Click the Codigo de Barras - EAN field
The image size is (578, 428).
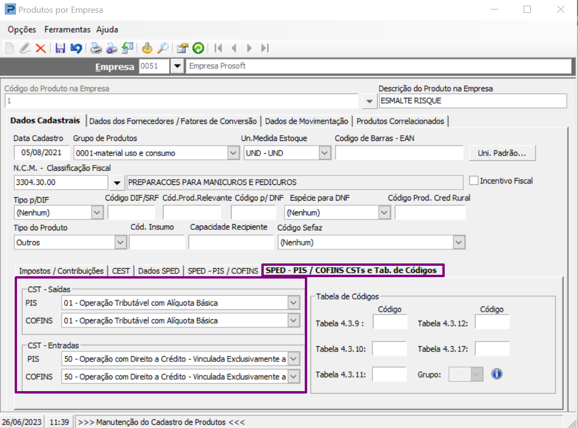click(399, 153)
